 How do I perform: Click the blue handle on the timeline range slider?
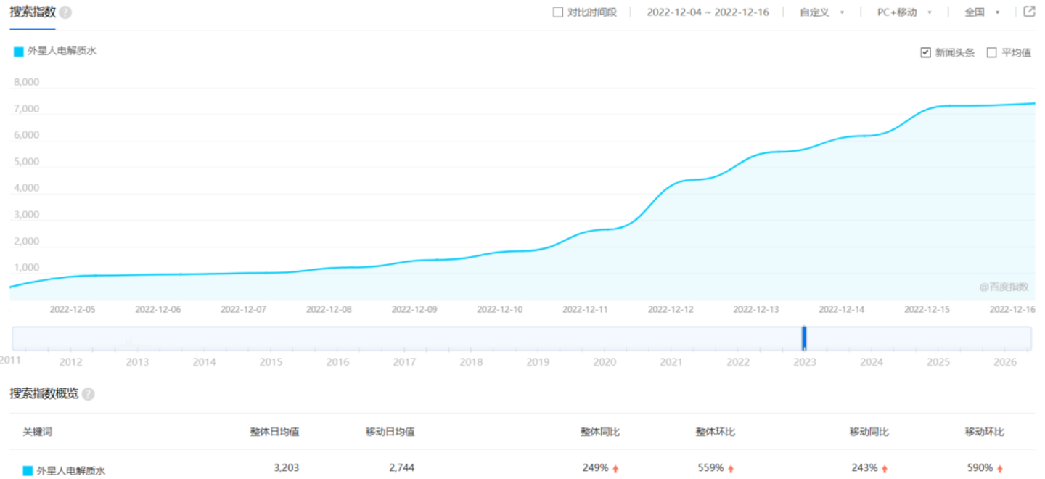tap(804, 338)
